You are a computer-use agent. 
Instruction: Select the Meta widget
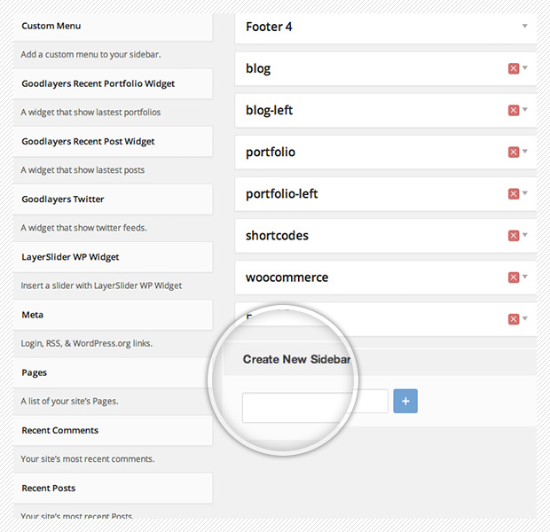click(x=113, y=315)
